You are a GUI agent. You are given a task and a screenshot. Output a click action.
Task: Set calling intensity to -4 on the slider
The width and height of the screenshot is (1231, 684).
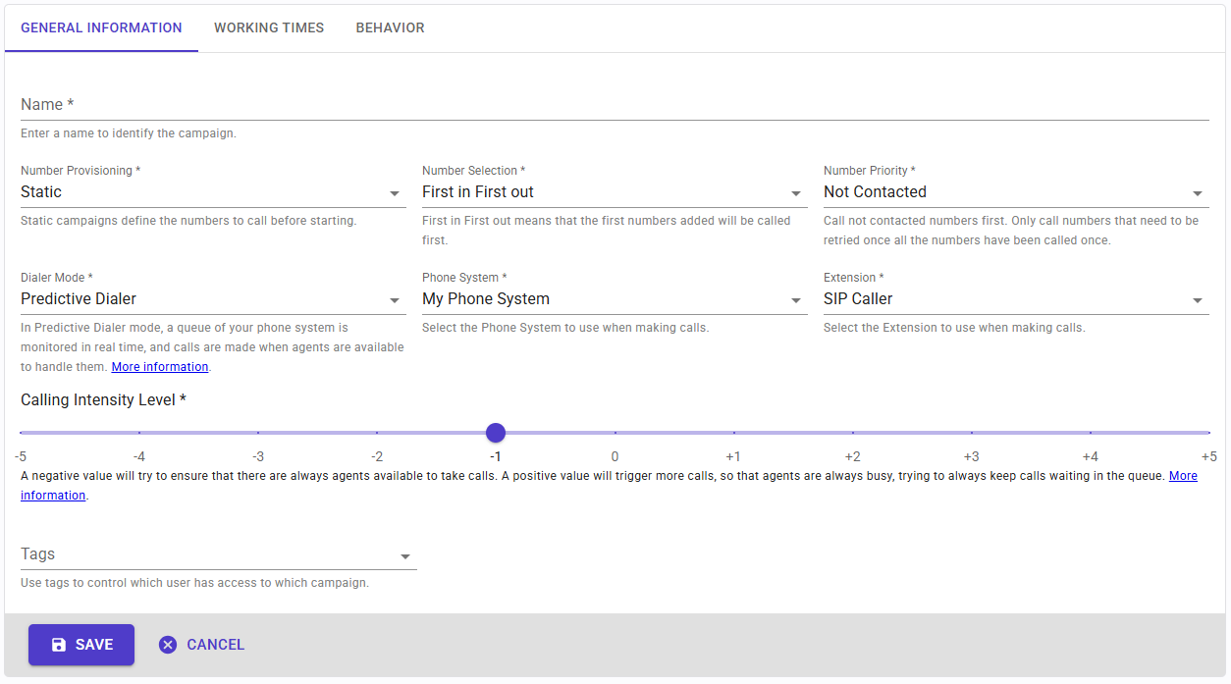[x=139, y=433]
